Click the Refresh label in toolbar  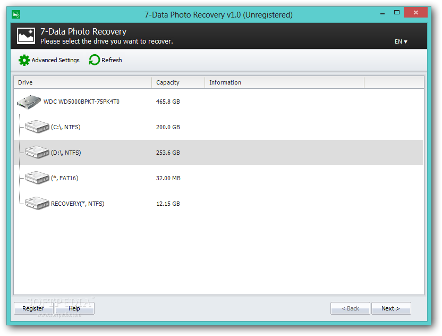pos(112,60)
